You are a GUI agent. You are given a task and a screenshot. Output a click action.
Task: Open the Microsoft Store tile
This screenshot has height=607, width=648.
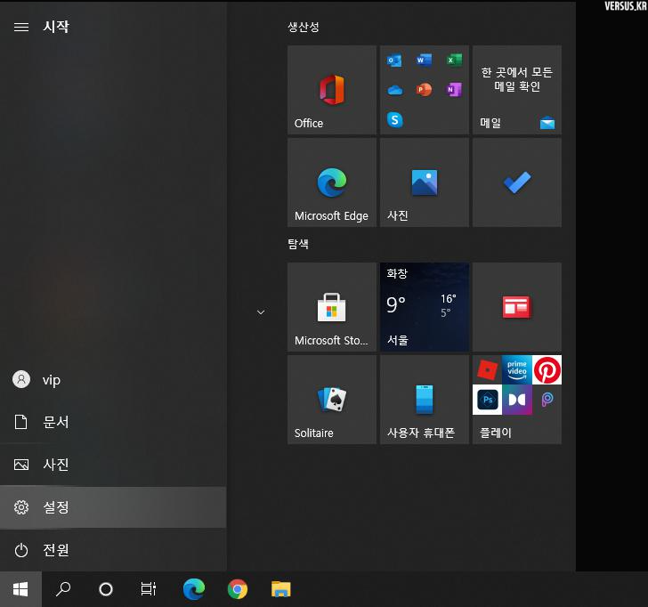point(332,307)
